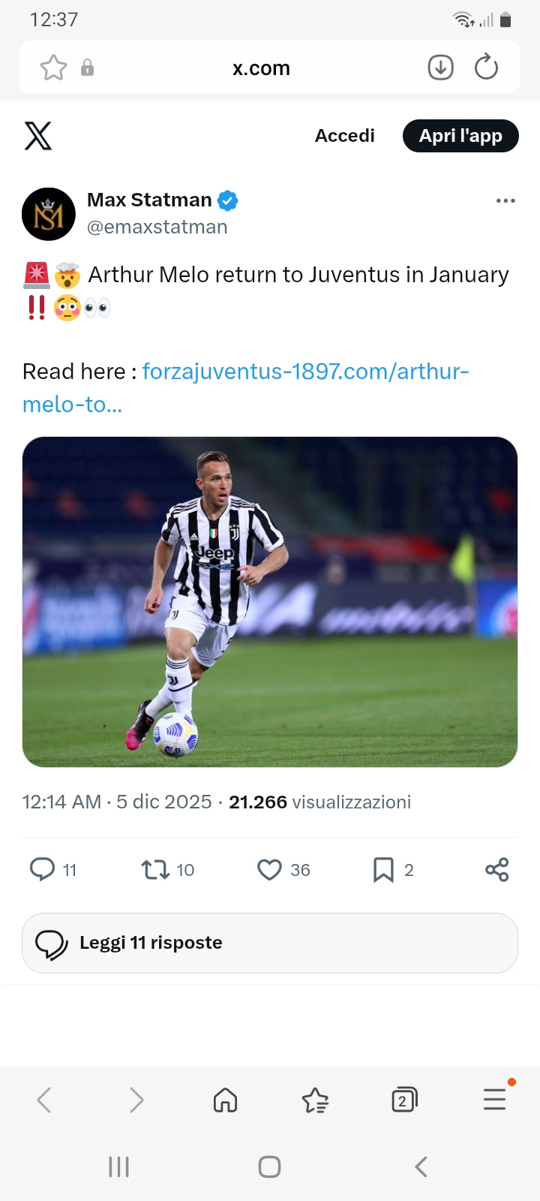Reload the page with refresh icon
This screenshot has height=1201, width=540.
coord(486,68)
